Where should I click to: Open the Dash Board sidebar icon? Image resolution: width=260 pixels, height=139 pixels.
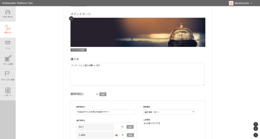pos(8,14)
